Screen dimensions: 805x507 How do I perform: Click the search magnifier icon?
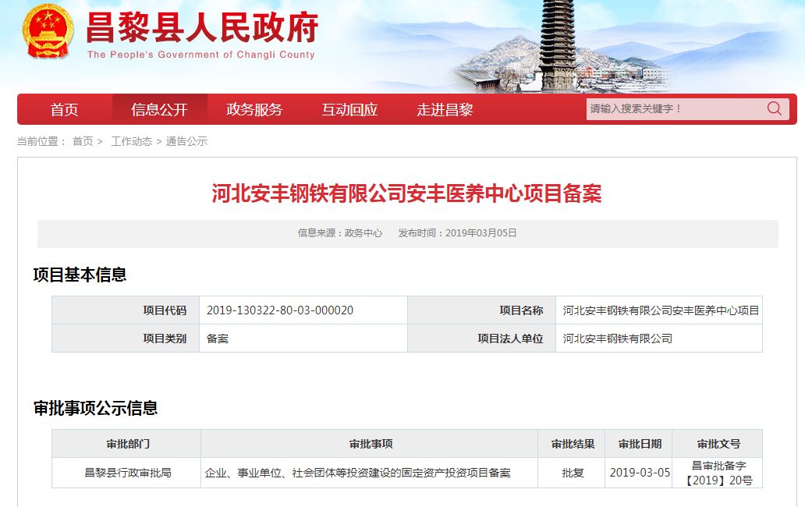click(773, 108)
